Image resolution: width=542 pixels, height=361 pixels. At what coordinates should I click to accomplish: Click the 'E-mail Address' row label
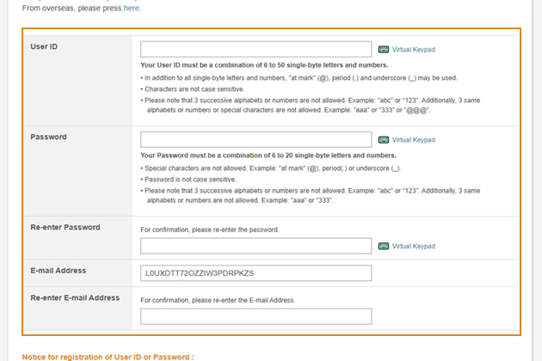click(x=59, y=271)
